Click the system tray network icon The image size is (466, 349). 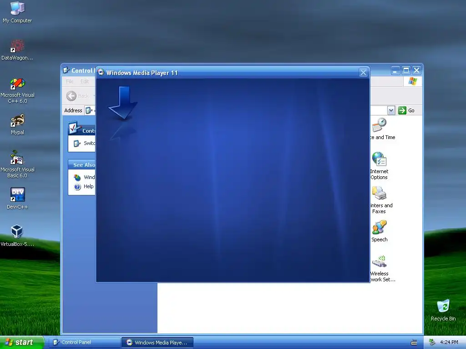pyautogui.click(x=432, y=342)
